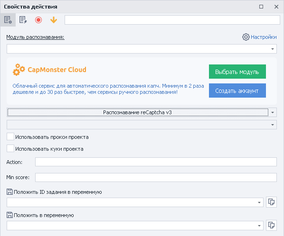Enable Использовать прокси проекта checkbox
The width and height of the screenshot is (284, 236).
10,136
